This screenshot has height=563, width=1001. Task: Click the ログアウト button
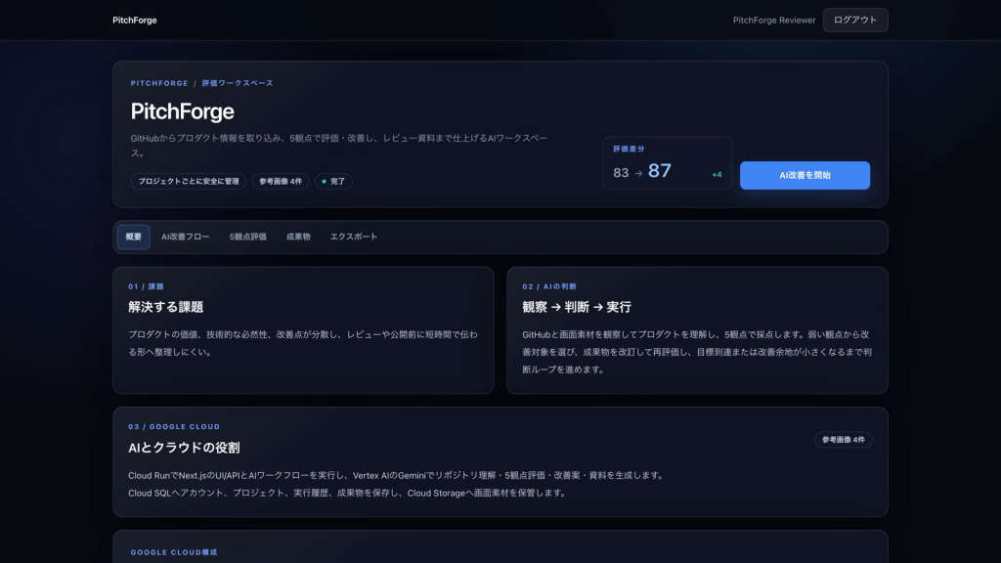(x=854, y=21)
